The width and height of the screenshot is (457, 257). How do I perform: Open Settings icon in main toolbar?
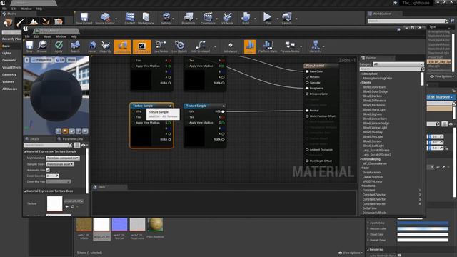166,17
